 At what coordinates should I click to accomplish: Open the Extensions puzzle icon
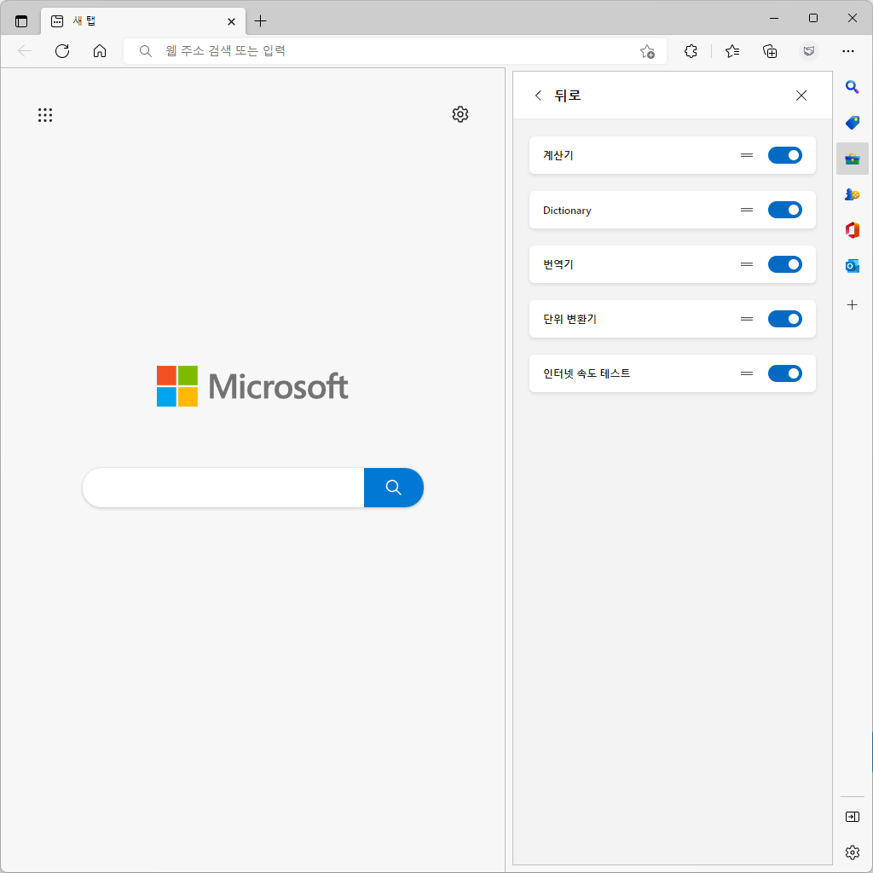click(691, 51)
